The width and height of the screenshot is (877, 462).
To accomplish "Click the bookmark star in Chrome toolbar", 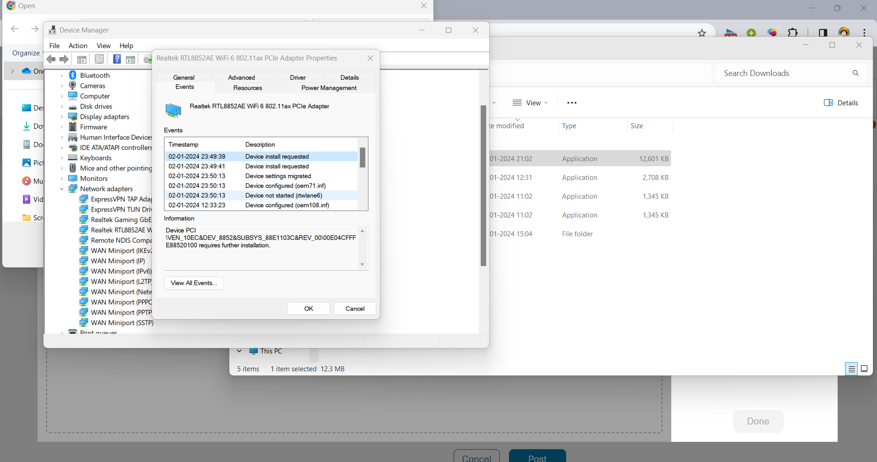I will [x=703, y=32].
